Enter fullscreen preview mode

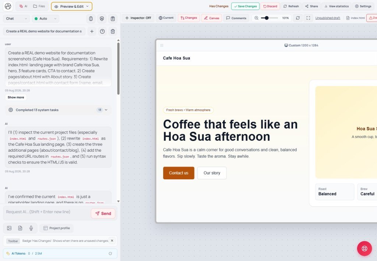[x=308, y=18]
